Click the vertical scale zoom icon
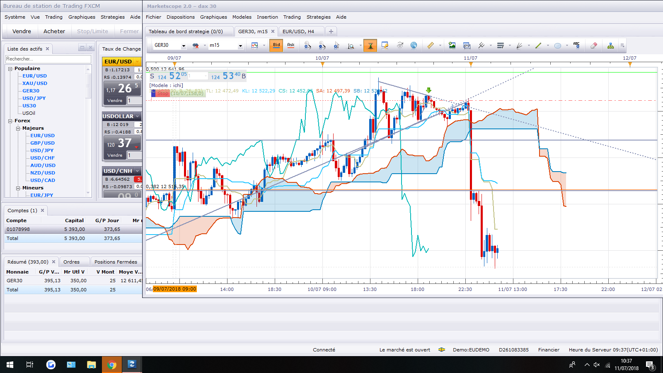This screenshot has height=373, width=663. coord(351,46)
